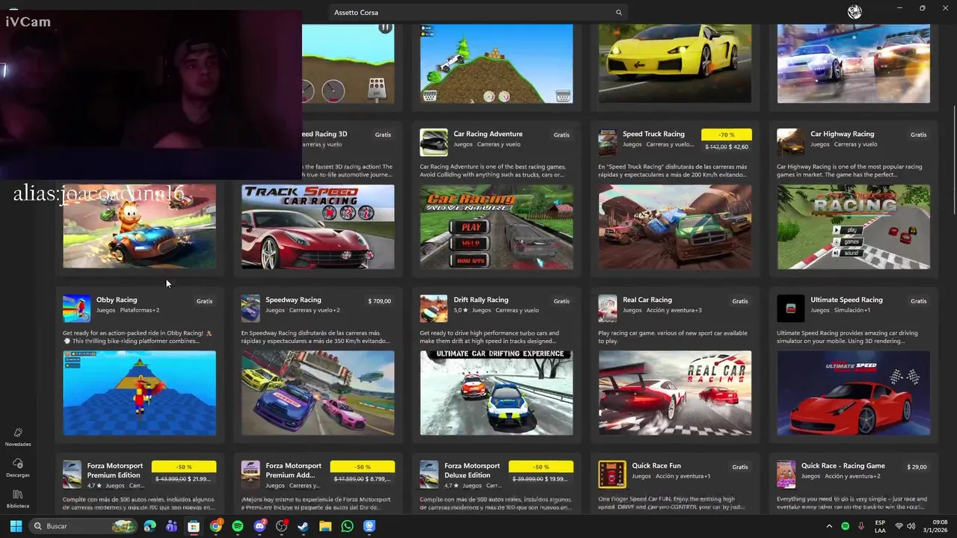Open Biblioteca in the sidebar
This screenshot has height=538, width=957.
tap(18, 499)
